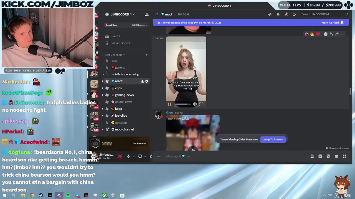Click the create channel plus icon

(x=146, y=55)
